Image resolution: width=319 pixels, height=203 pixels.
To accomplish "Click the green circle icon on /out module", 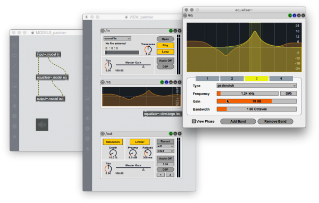I will click(171, 133).
